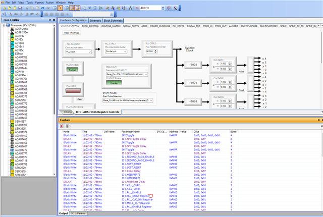Click the New Project toolbar icon
Image resolution: width=323 pixels, height=217 pixels.
(x=4, y=8)
